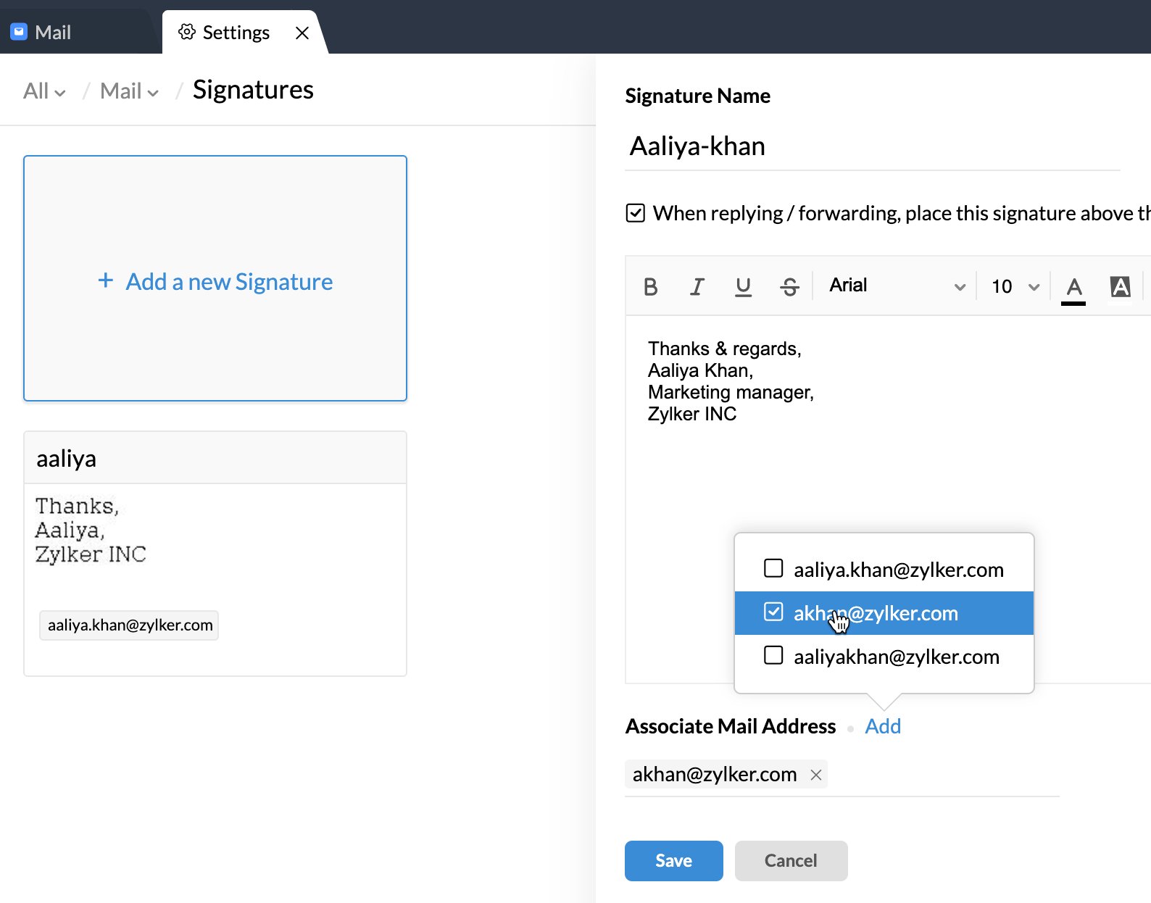Check the aaliya.khan@zylker.com address option
Screen dimensions: 1151x903
click(x=773, y=568)
